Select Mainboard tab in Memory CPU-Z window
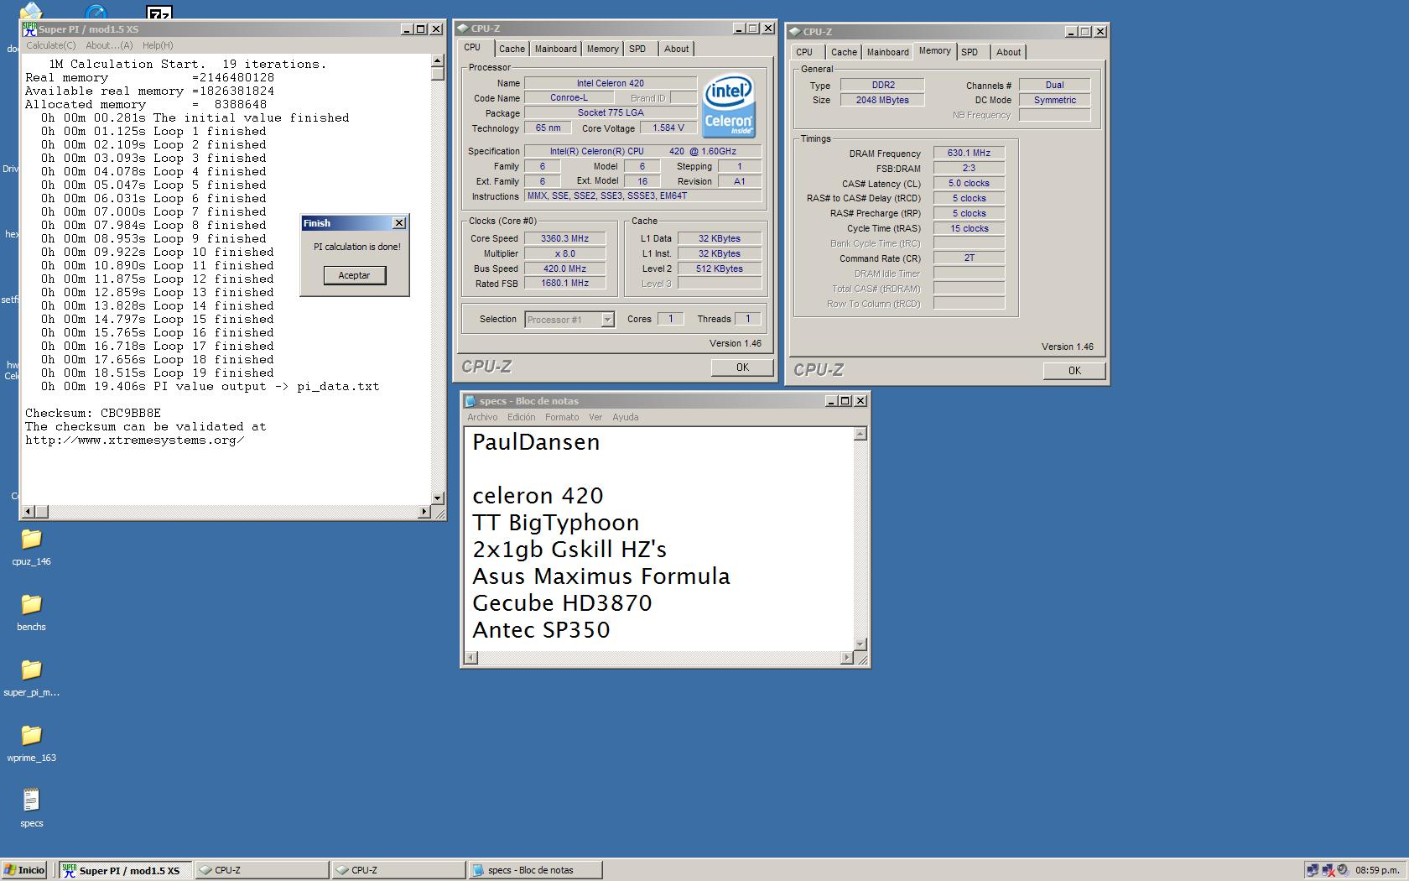 click(x=887, y=52)
